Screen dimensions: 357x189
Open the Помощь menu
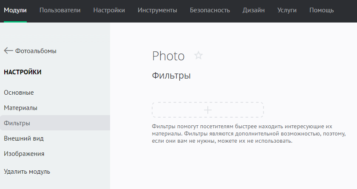[322, 10]
